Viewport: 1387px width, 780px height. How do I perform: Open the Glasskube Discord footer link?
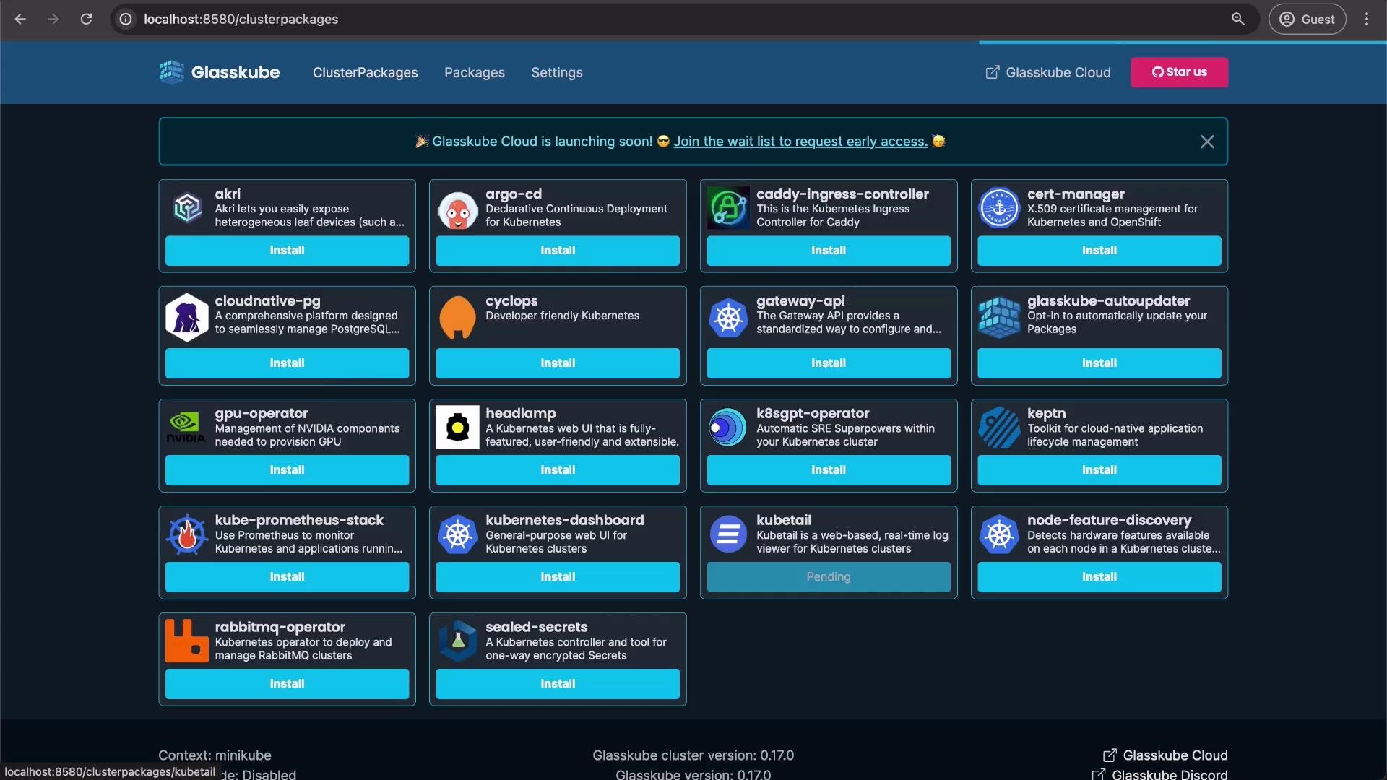pyautogui.click(x=1159, y=774)
